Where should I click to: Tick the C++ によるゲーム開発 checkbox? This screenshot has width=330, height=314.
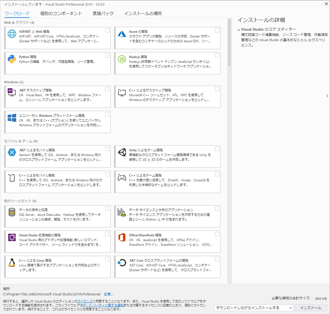(x=217, y=174)
